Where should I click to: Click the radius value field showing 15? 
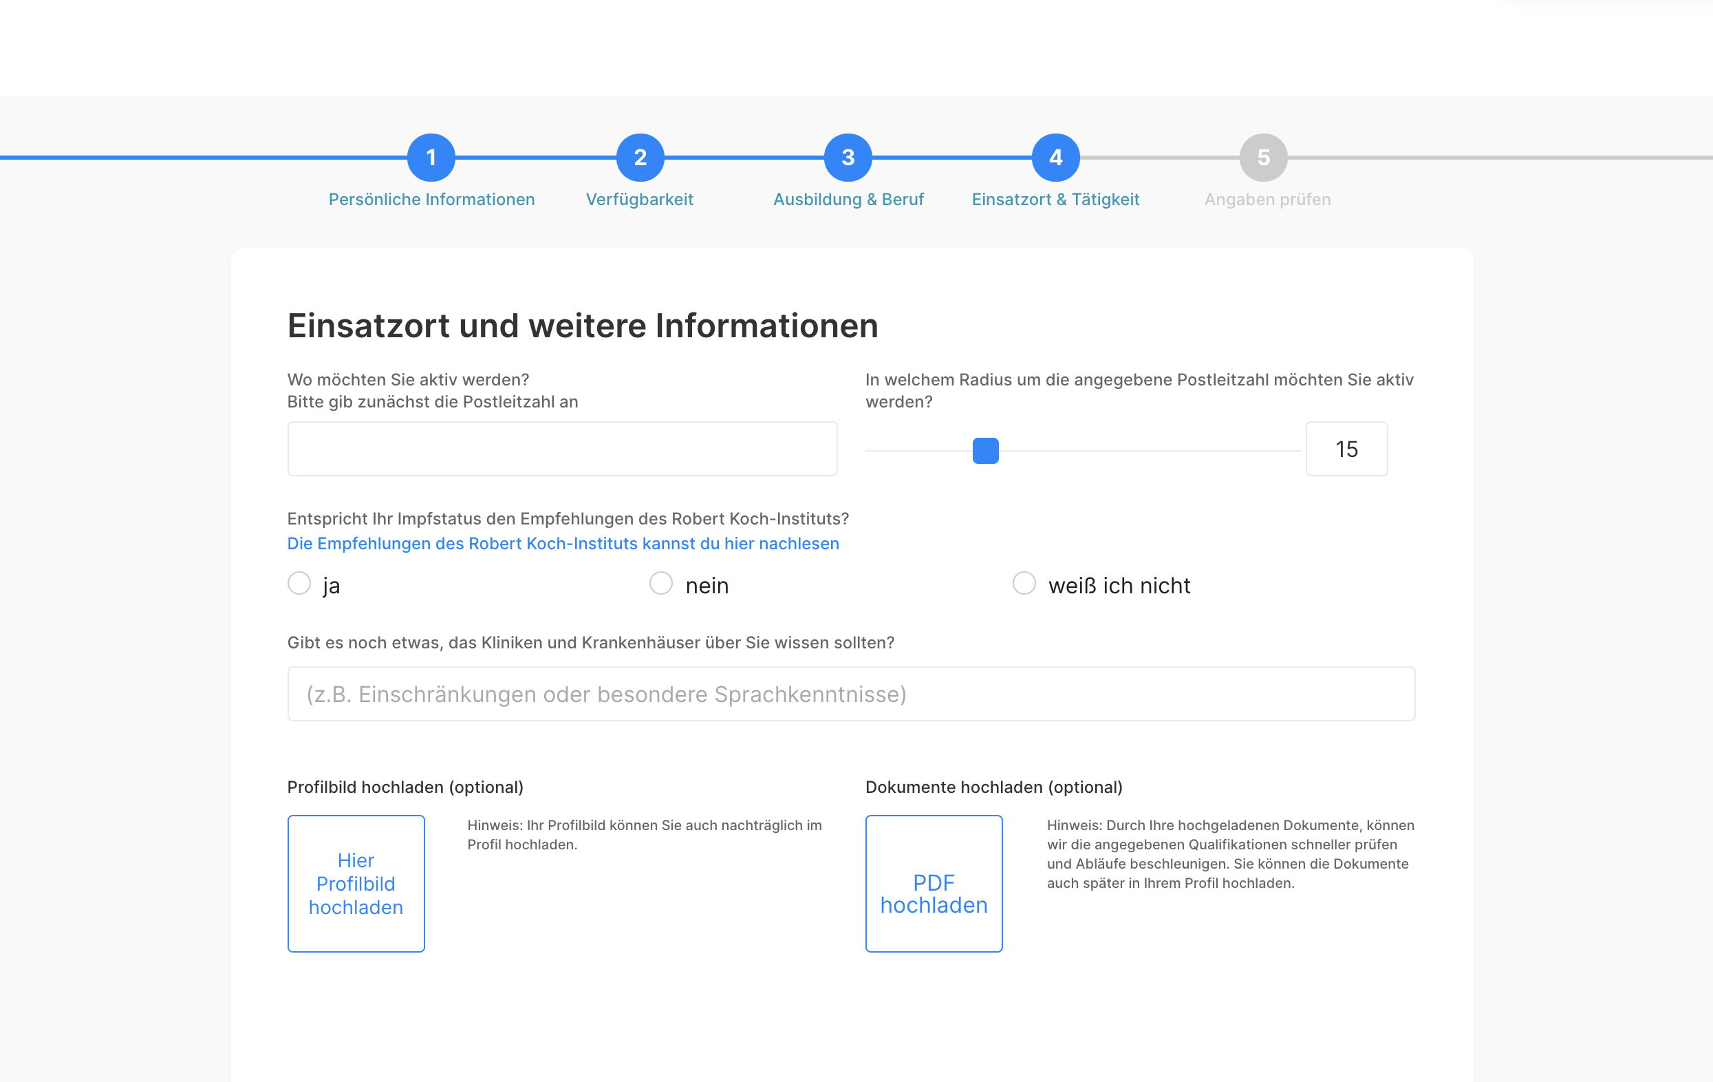(x=1346, y=449)
